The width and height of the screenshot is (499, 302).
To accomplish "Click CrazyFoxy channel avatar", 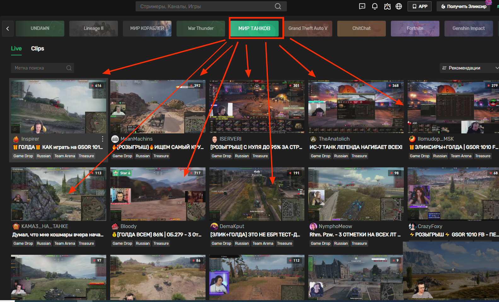I will pos(412,226).
